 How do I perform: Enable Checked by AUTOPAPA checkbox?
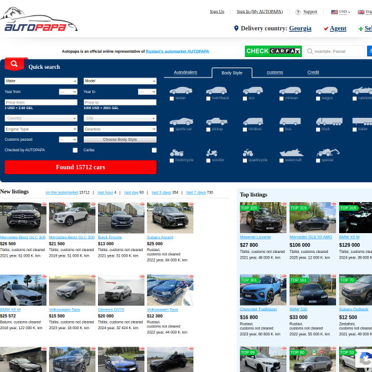(x=75, y=150)
